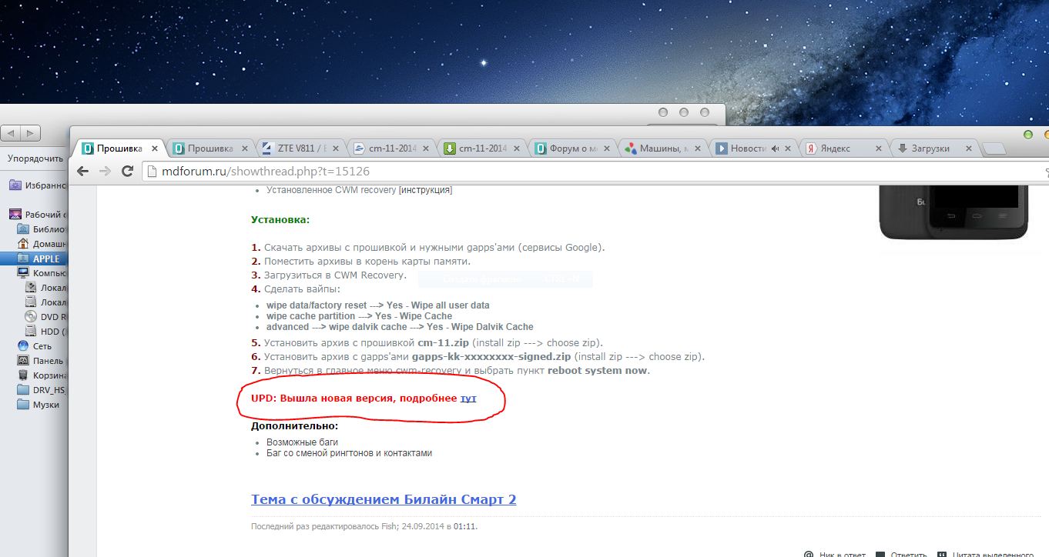
Task: Select the APPLE folder in sidebar
Action: tap(45, 258)
